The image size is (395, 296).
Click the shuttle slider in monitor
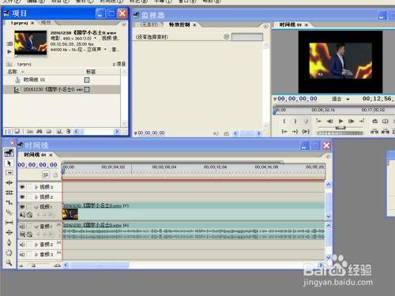click(340, 128)
